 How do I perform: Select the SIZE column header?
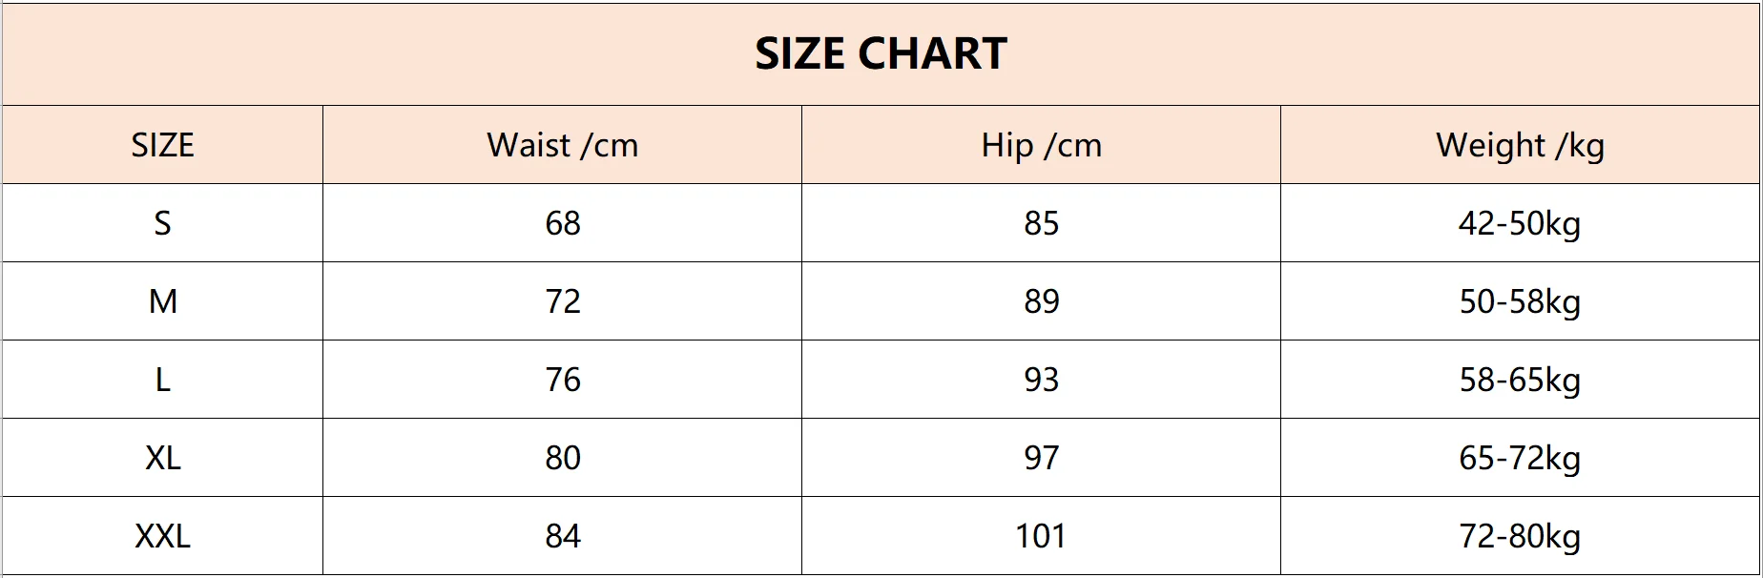click(162, 145)
